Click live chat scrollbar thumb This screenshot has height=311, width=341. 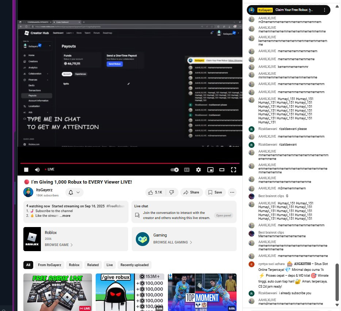pos(337,282)
